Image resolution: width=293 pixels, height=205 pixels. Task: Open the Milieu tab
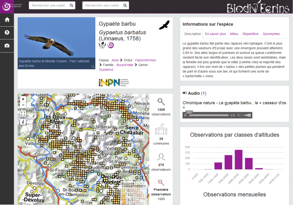pos(234,34)
